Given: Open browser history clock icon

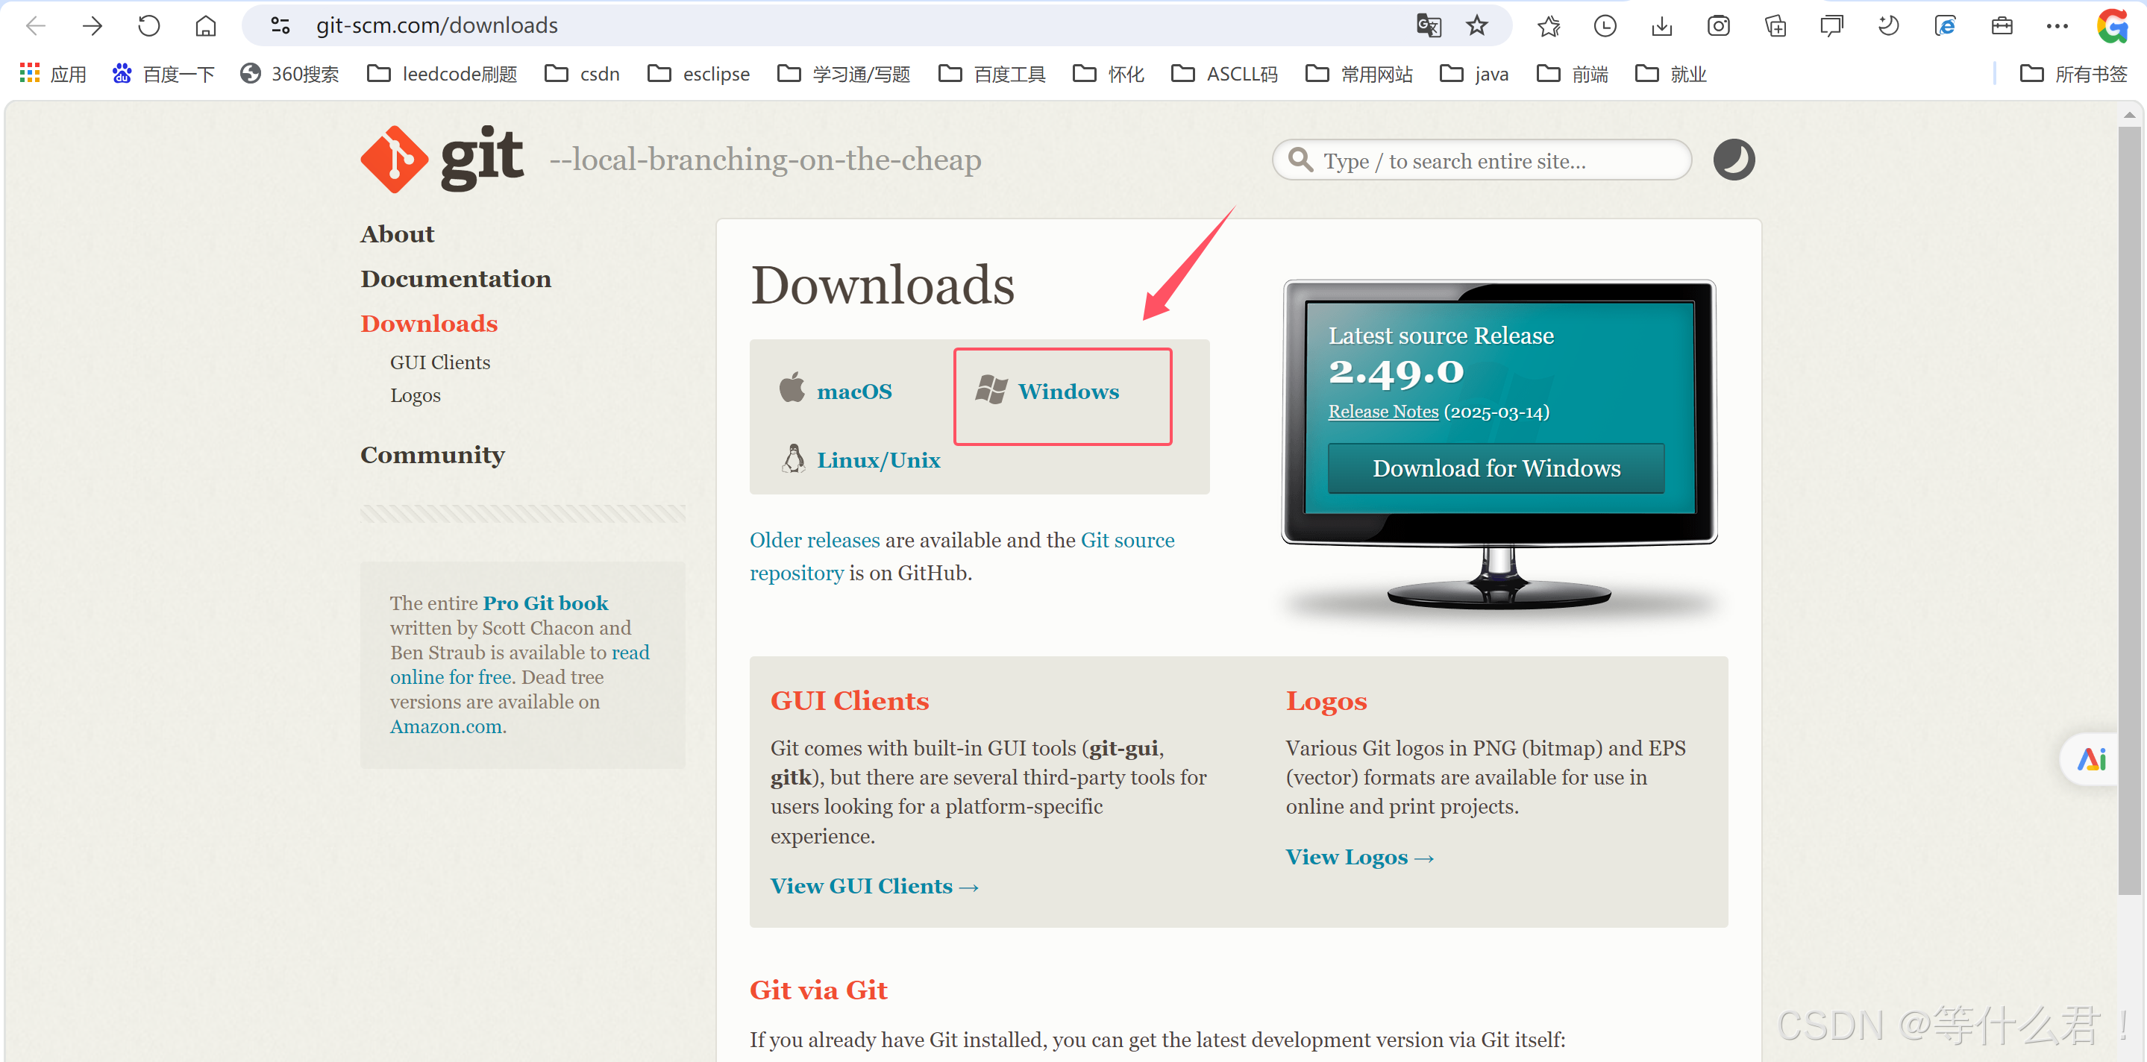Looking at the screenshot, I should point(1605,26).
